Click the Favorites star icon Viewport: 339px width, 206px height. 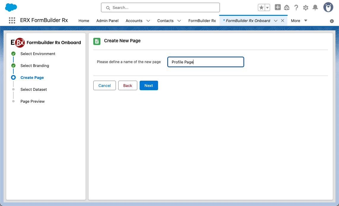coord(261,8)
